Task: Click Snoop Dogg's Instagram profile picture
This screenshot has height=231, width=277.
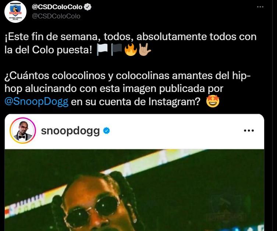Action: tap(23, 131)
